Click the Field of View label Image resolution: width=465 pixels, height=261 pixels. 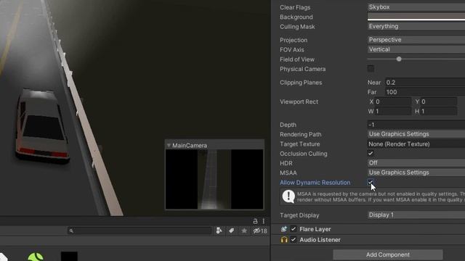pyautogui.click(x=297, y=59)
